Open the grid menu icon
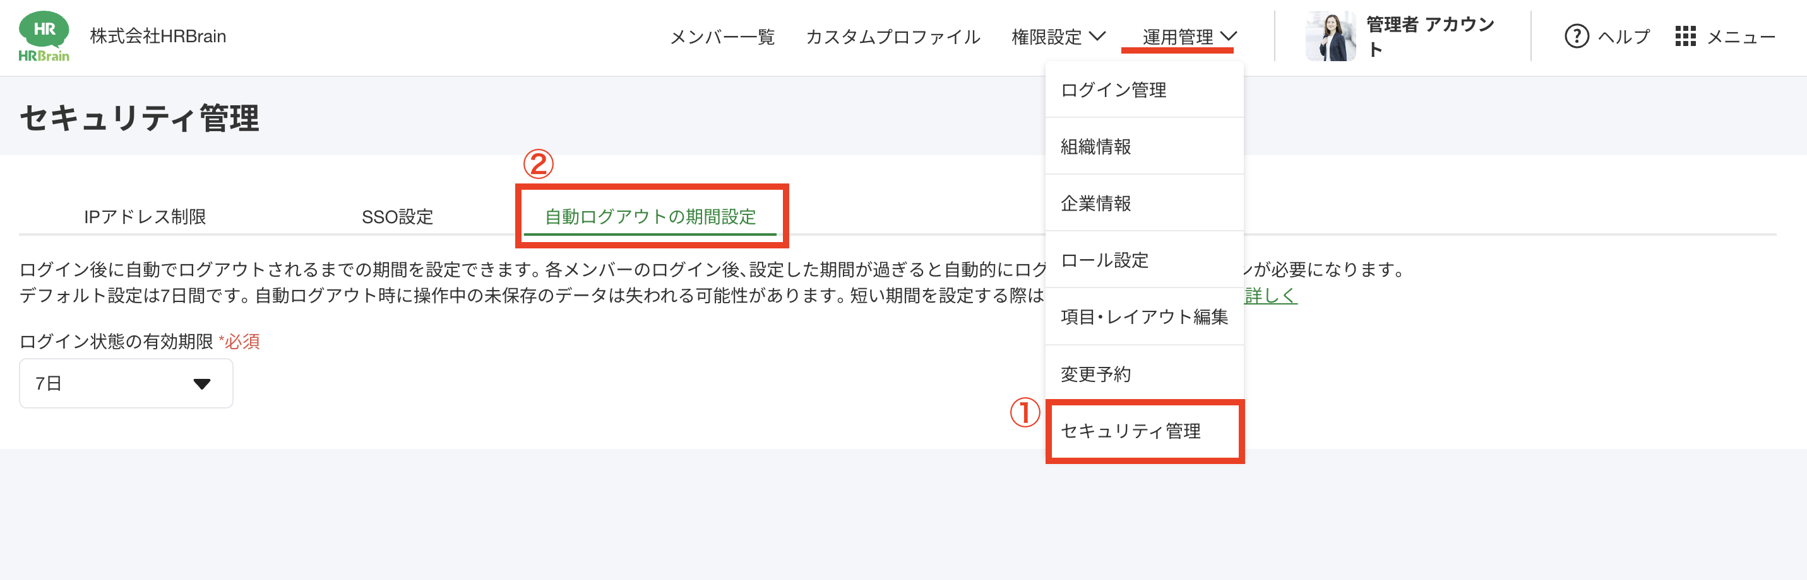Viewport: 1807px width, 580px height. tap(1685, 37)
